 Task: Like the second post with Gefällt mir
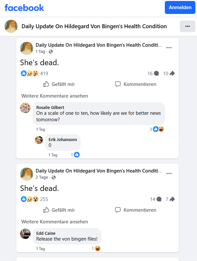click(59, 210)
